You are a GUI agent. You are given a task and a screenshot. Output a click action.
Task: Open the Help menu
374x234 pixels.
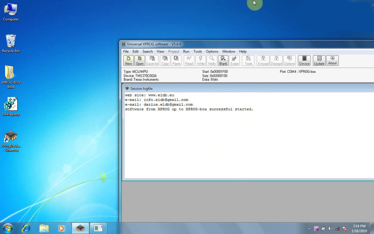243,51
